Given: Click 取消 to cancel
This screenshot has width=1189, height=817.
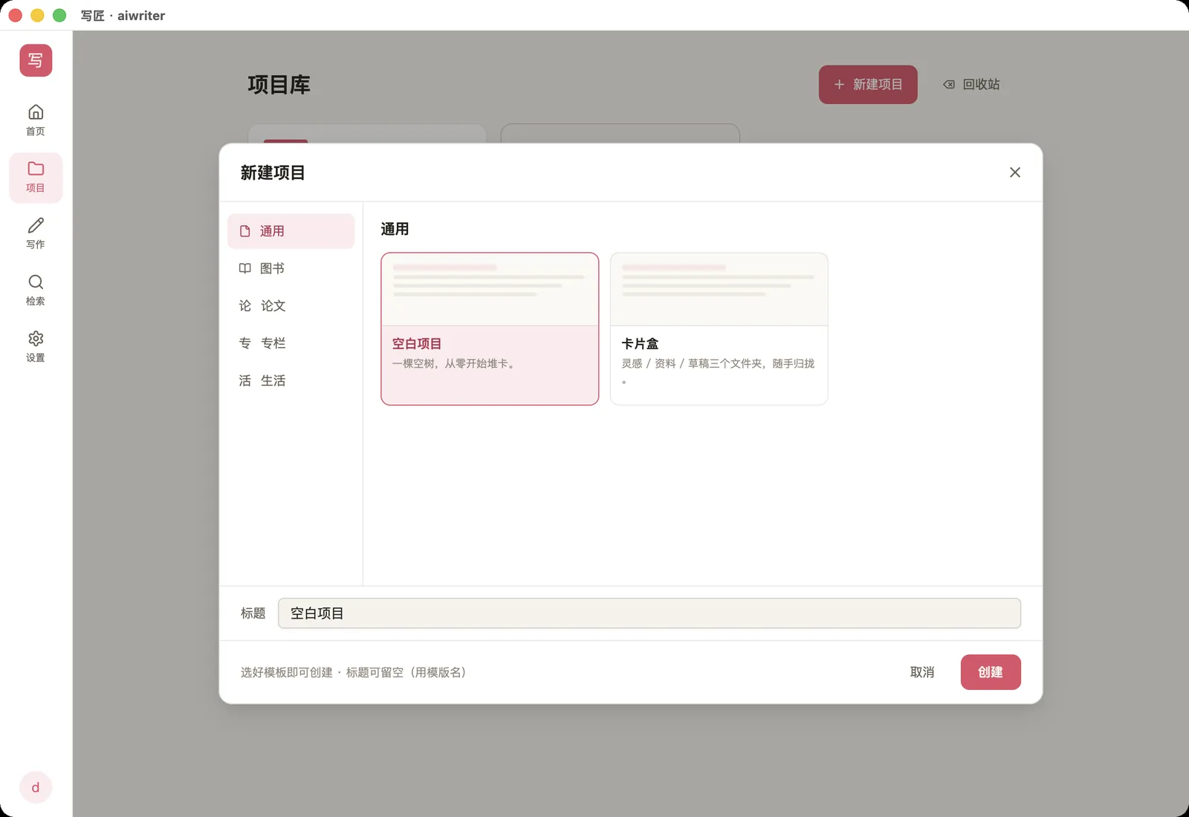Looking at the screenshot, I should [922, 672].
